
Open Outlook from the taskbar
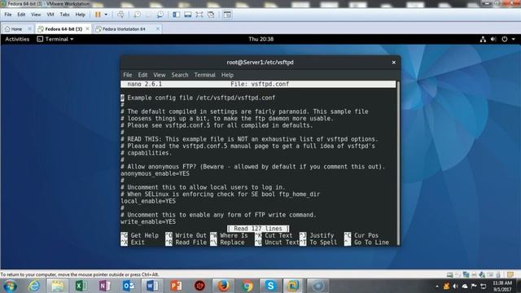click(129, 286)
